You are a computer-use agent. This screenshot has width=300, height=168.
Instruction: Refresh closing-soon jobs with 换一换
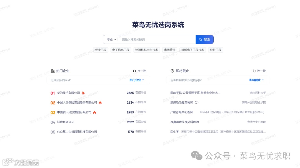tap(259, 71)
